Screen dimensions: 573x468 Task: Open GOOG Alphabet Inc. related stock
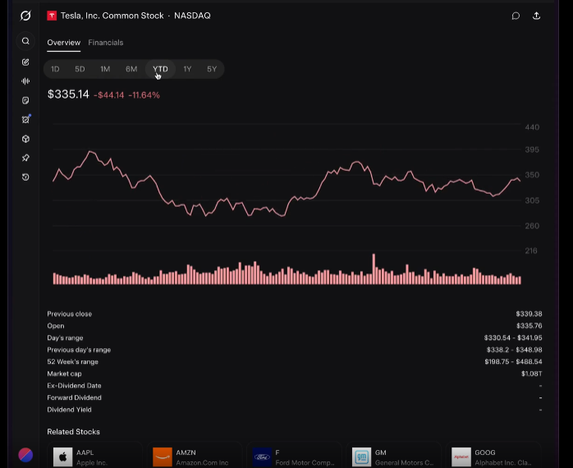coord(493,456)
